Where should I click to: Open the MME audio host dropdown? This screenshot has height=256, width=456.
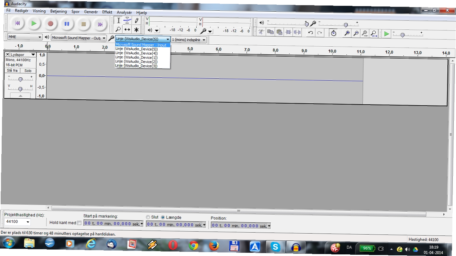click(x=25, y=37)
